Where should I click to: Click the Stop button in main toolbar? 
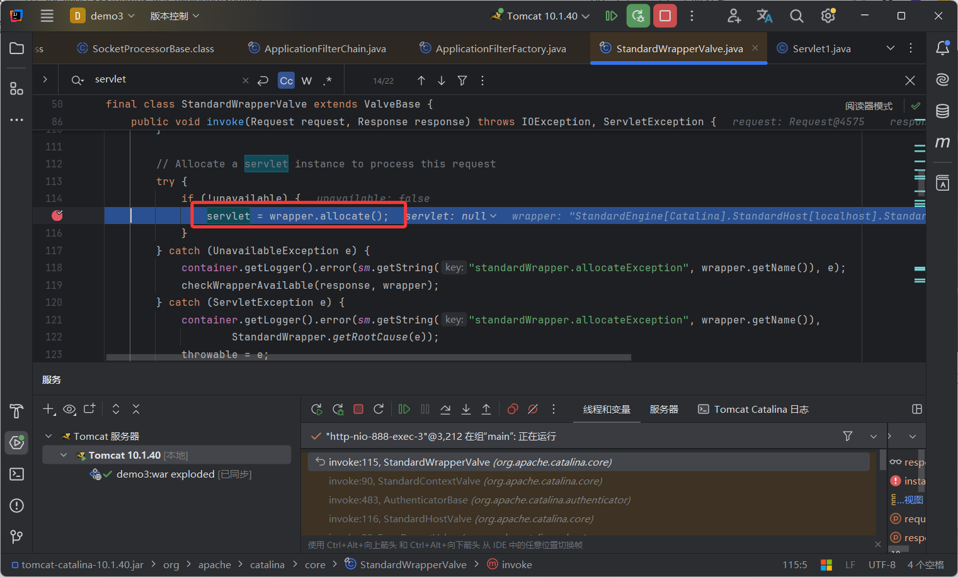point(664,16)
